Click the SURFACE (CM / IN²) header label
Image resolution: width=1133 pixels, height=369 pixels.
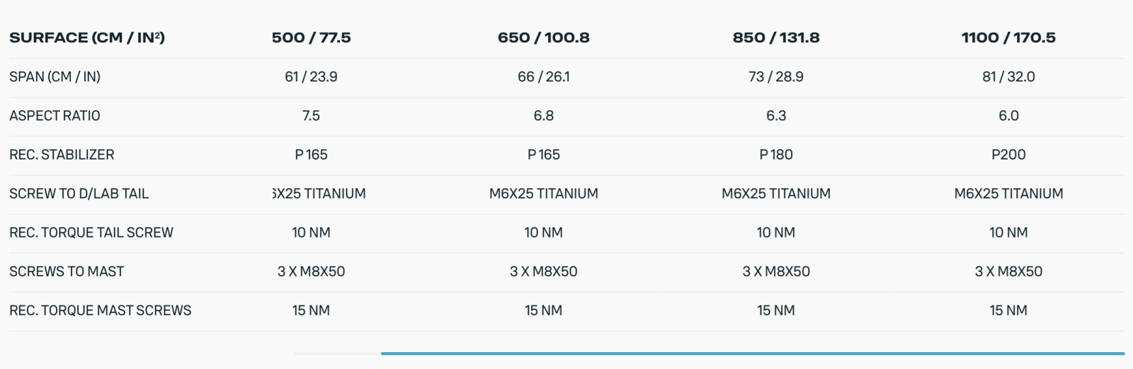[87, 37]
